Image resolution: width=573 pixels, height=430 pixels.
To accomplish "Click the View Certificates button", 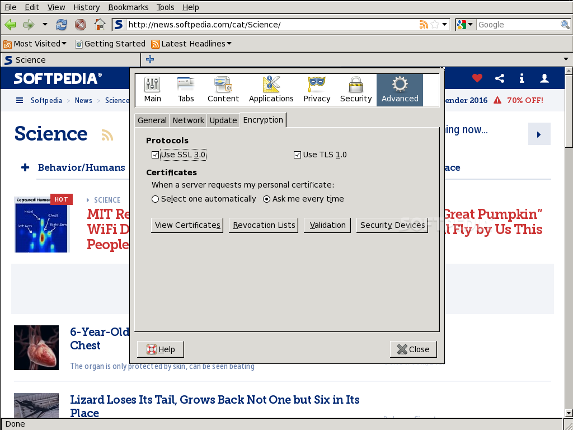I will coord(187,225).
